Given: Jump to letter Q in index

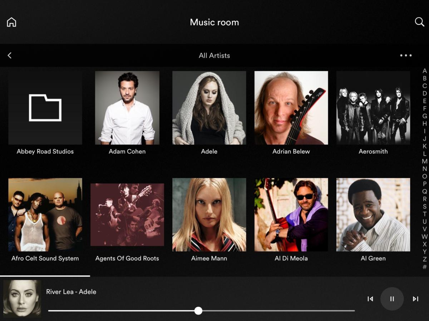Looking at the screenshot, I should pos(425,192).
